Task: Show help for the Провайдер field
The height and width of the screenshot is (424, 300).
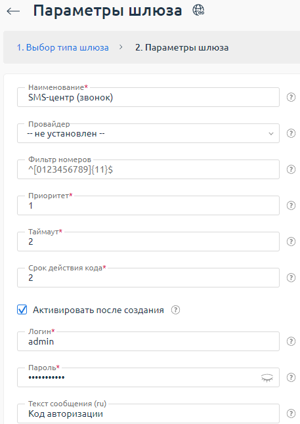Action: (x=291, y=133)
